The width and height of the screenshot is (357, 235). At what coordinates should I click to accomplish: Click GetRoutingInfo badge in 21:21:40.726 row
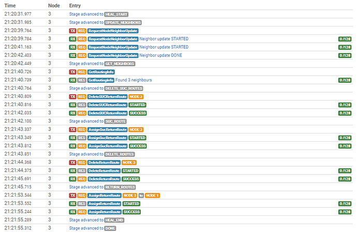point(101,72)
